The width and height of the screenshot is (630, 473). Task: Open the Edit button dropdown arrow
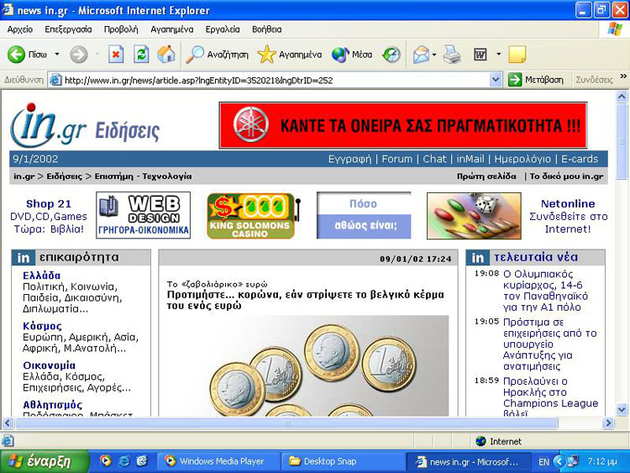pyautogui.click(x=499, y=55)
